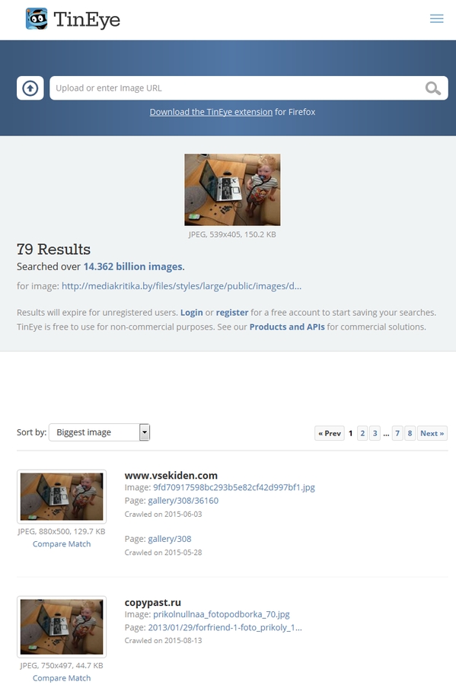456x685 pixels.
Task: Click the Next » pagination button
Action: 432,433
